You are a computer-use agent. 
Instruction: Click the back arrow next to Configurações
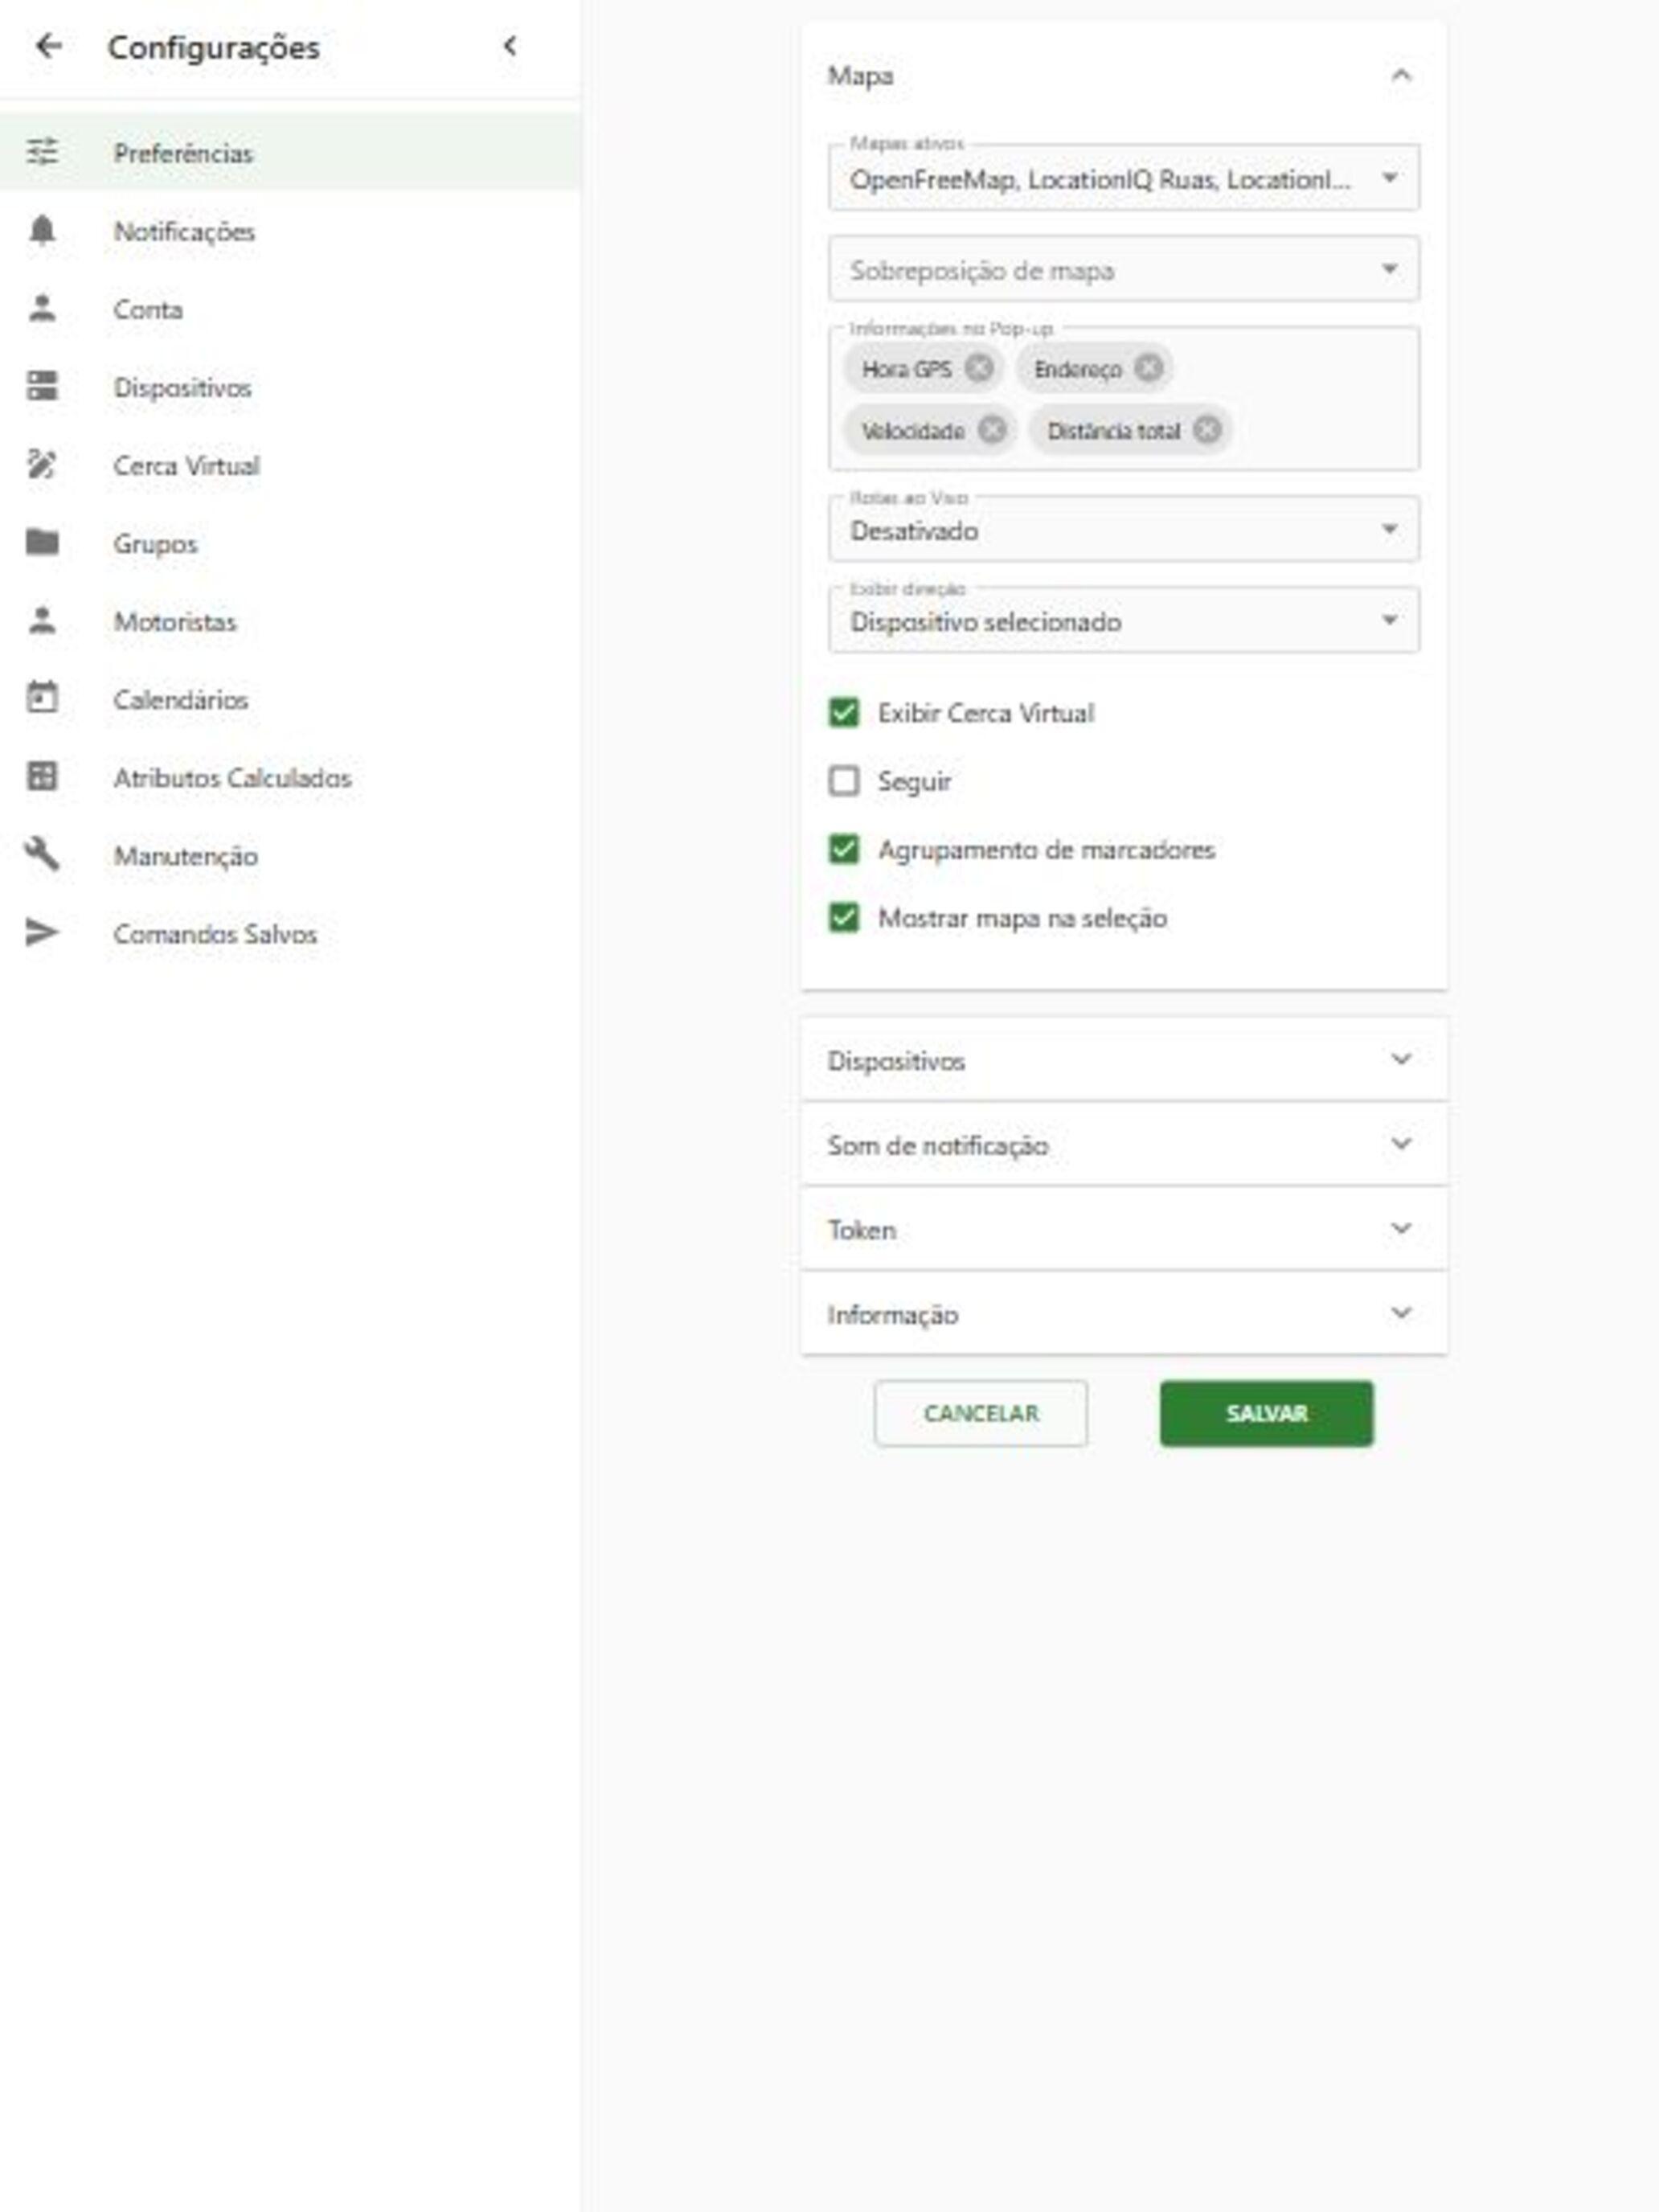tap(48, 46)
